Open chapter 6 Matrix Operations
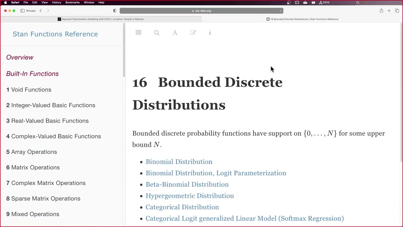403x227 pixels. point(33,167)
